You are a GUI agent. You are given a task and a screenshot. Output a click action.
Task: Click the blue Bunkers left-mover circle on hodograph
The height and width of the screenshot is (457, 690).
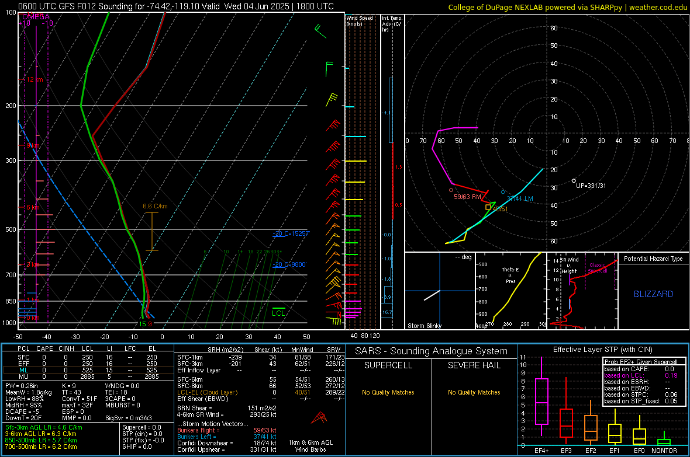click(503, 192)
